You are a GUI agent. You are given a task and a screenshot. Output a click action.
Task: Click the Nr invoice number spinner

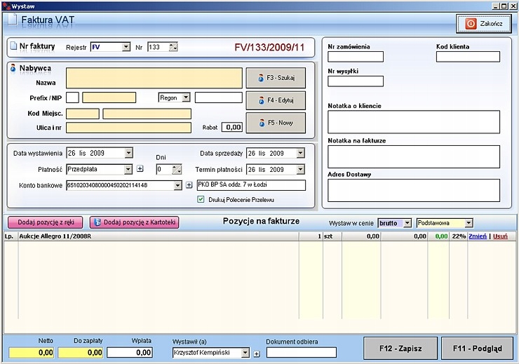pyautogui.click(x=173, y=47)
